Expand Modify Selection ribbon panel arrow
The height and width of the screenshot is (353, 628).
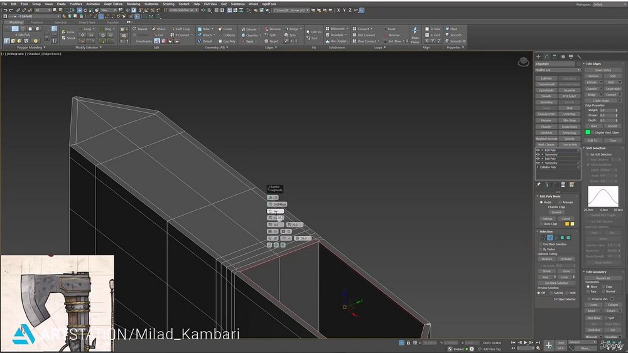[x=100, y=48]
